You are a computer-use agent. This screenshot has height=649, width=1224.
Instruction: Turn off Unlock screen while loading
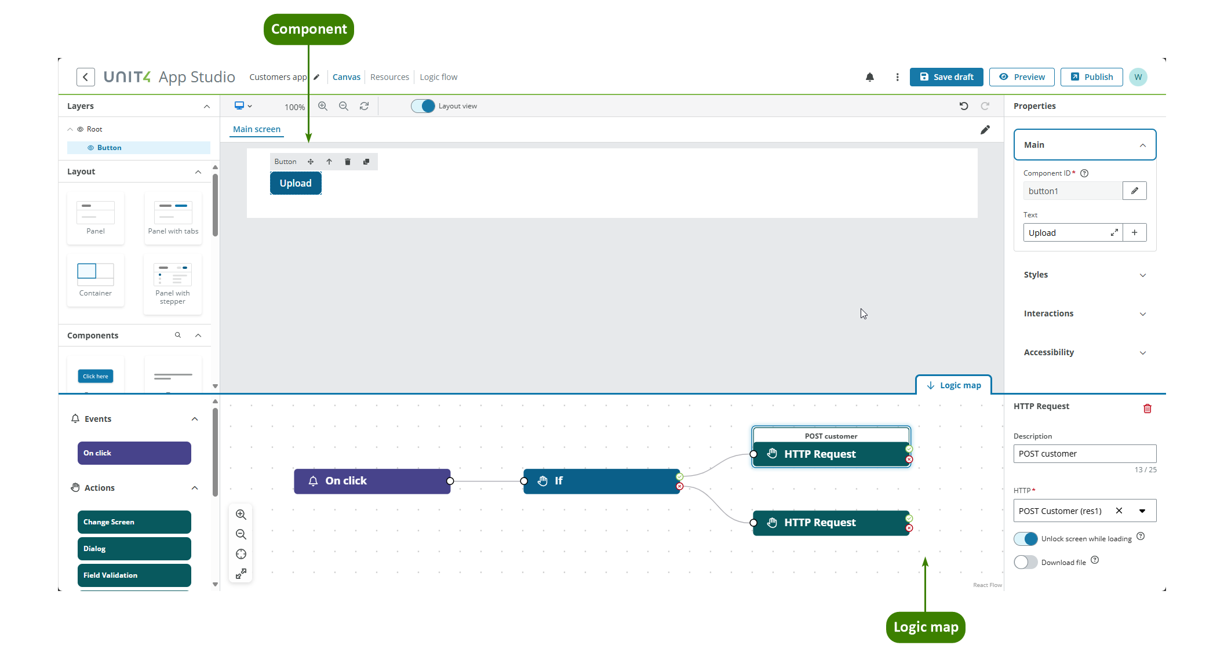point(1025,538)
